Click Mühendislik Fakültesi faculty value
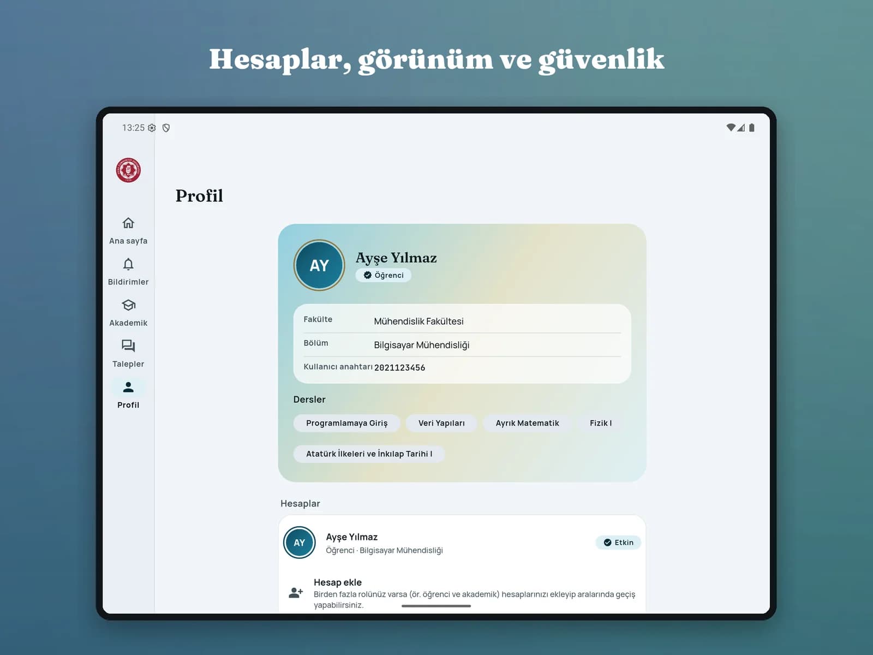873x655 pixels. tap(418, 321)
